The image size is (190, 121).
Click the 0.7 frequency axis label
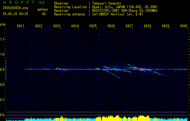[2, 100]
